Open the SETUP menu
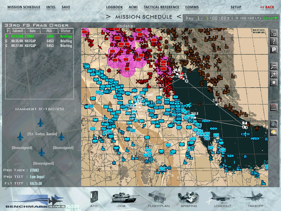Viewport: 281px width, 211px height. click(x=236, y=7)
